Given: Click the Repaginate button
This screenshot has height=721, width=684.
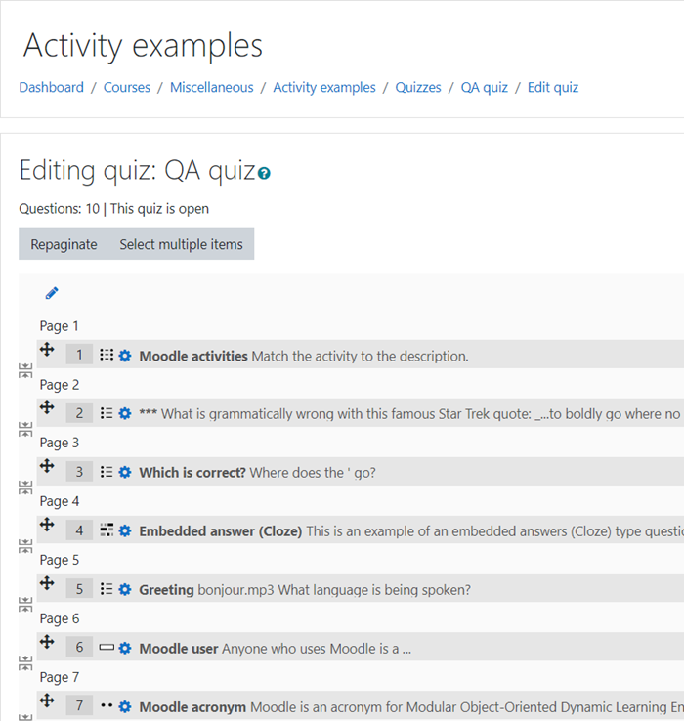Looking at the screenshot, I should click(64, 244).
